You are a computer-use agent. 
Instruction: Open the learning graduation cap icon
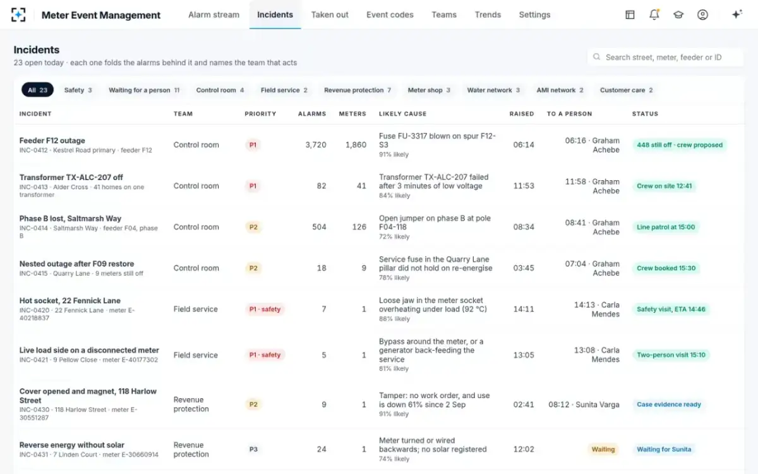pyautogui.click(x=678, y=15)
